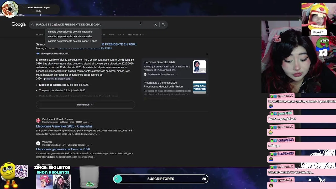This screenshot has height=189, width=336.
Task: Click the 'ZINGS: 3SOLSITOS' label
Action: tap(52, 167)
